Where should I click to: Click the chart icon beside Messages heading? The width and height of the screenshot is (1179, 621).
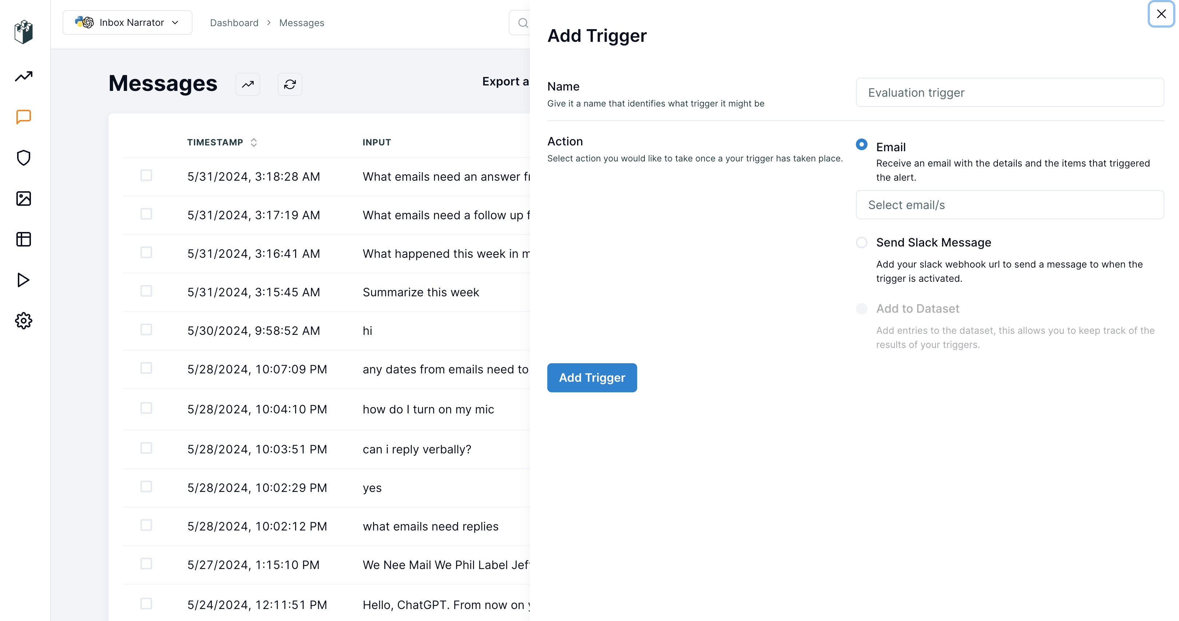[247, 84]
